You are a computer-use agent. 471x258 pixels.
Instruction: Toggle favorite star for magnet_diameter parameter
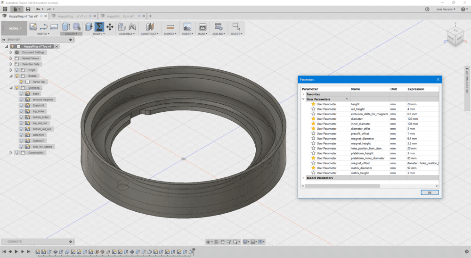tap(313, 138)
